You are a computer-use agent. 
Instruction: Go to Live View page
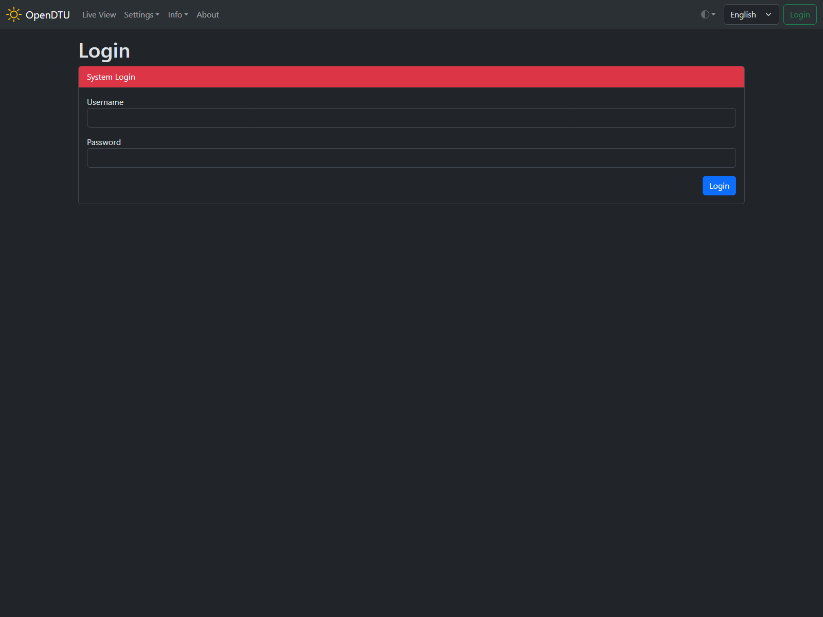(x=99, y=15)
